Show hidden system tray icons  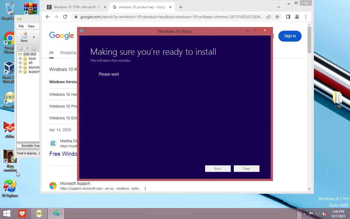pyautogui.click(x=304, y=214)
